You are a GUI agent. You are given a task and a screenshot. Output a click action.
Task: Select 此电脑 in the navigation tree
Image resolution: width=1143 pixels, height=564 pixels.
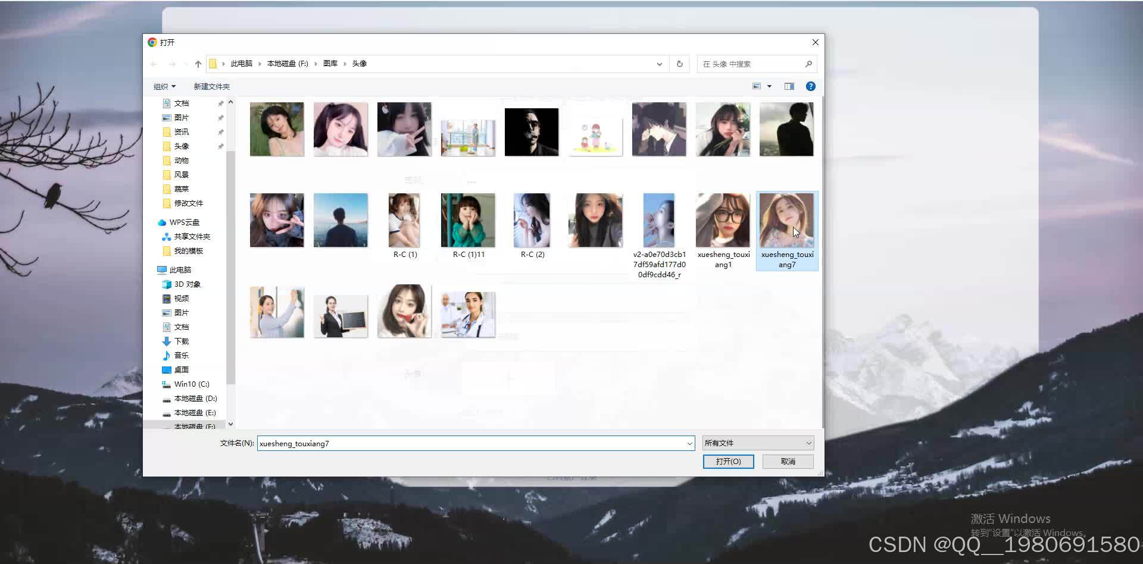180,270
